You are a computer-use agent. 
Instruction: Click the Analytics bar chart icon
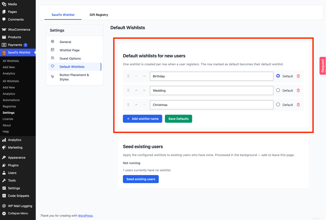pos(4,140)
